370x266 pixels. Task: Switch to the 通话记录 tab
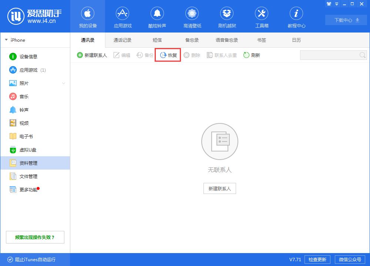click(x=122, y=40)
